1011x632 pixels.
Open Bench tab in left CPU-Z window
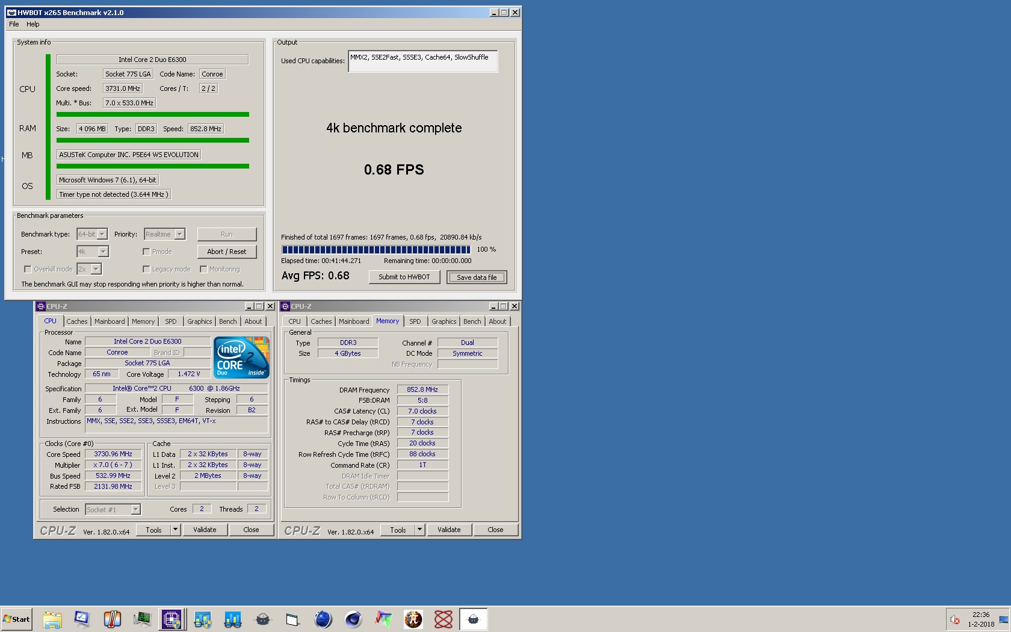228,321
